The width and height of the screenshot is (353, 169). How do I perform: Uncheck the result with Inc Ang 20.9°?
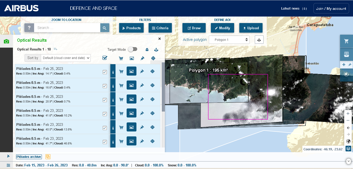tap(105, 100)
